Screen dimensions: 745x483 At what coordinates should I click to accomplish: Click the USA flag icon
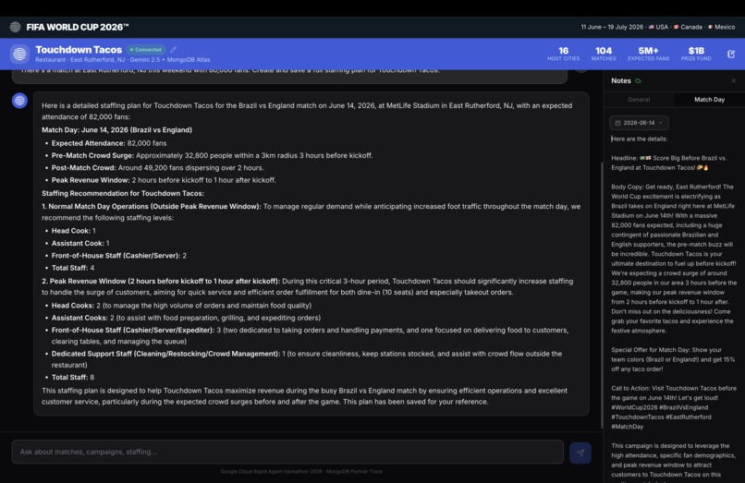652,27
